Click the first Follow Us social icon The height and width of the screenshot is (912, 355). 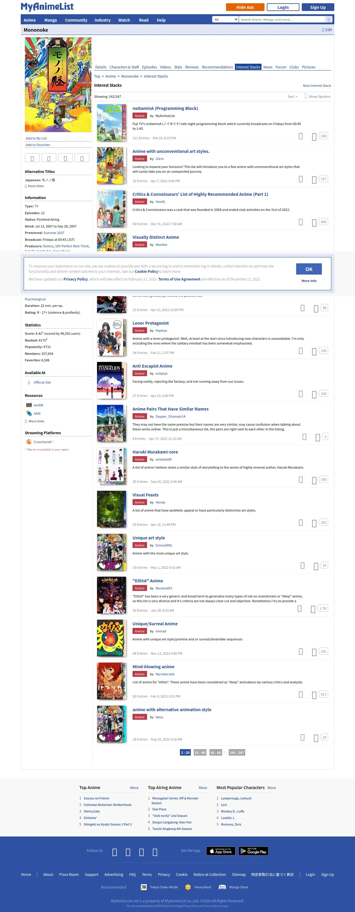114,852
